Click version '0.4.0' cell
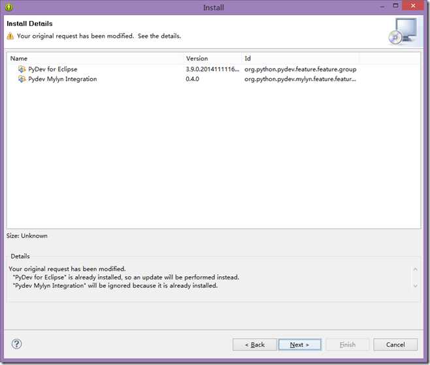430x365 pixels. coord(192,79)
